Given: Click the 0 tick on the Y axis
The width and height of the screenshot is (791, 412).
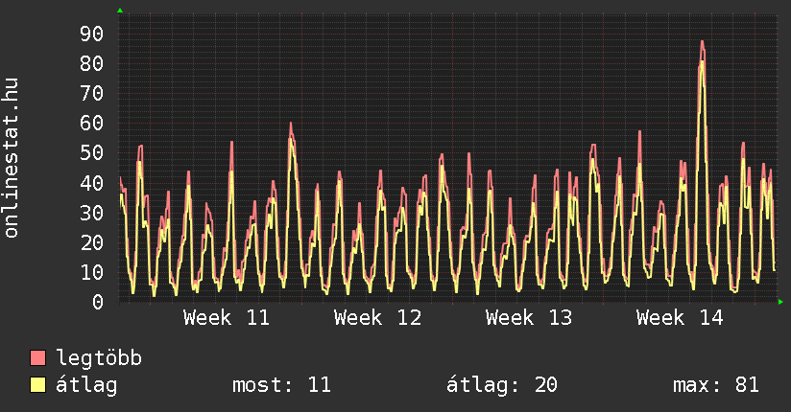Looking at the screenshot, I should [97, 302].
